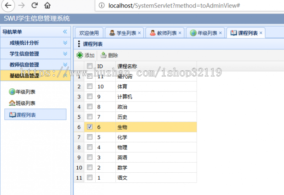Close the 学生列表 tab
The image size is (284, 195).
tap(139, 33)
